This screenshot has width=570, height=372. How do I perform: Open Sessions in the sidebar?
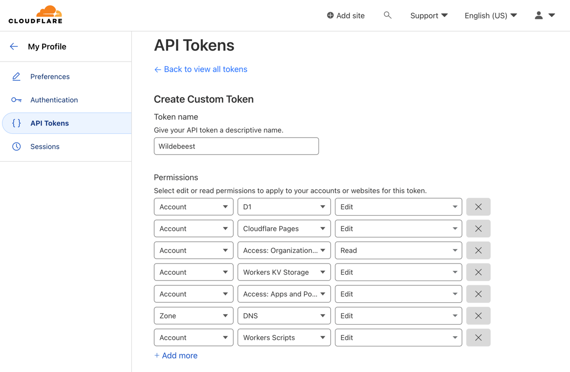45,146
